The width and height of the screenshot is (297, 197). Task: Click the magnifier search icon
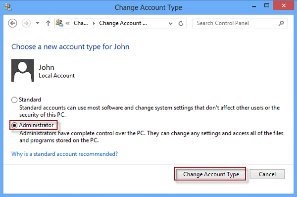pos(281,23)
